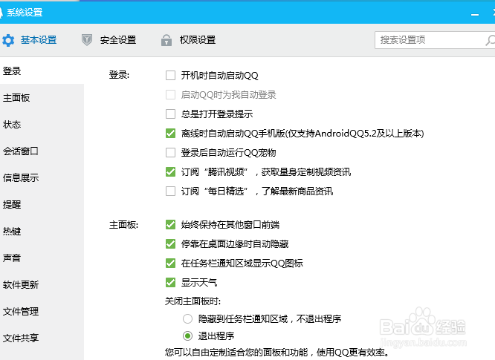Click the magnifier icon in search box
Image resolution: width=495 pixels, height=360 pixels.
point(490,40)
